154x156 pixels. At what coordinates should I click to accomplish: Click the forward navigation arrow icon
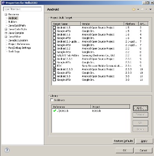(142, 9)
